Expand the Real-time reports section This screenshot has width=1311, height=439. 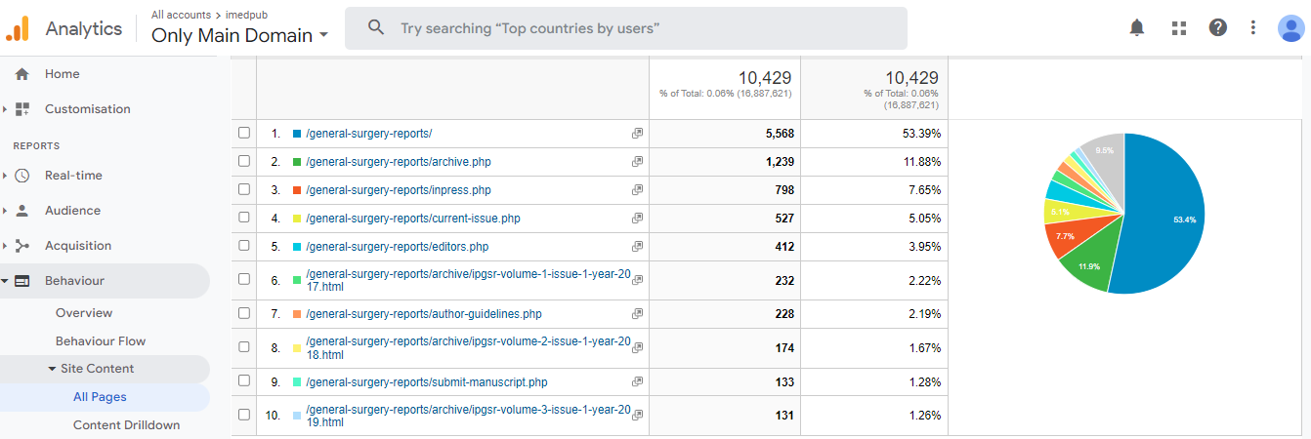[73, 176]
